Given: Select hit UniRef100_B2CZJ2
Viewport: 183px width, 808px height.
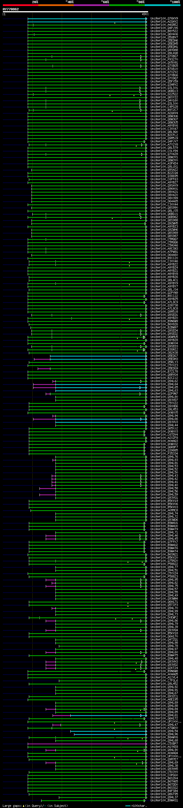Looking at the screenshot, I should (x=164, y=378).
